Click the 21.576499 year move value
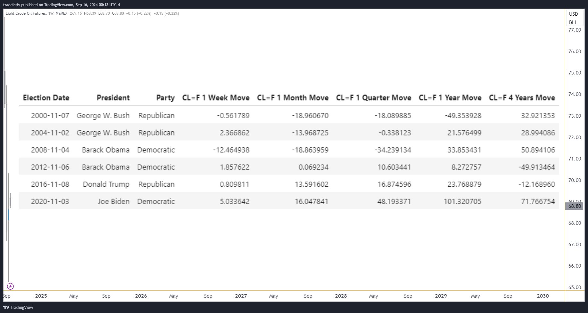Screen dimensions: 588x313 (x=464, y=133)
